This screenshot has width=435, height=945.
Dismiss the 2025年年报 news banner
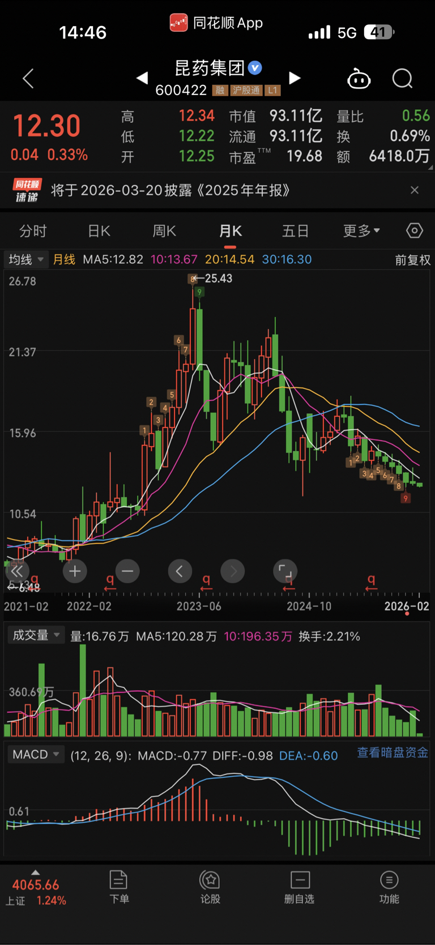pos(415,190)
